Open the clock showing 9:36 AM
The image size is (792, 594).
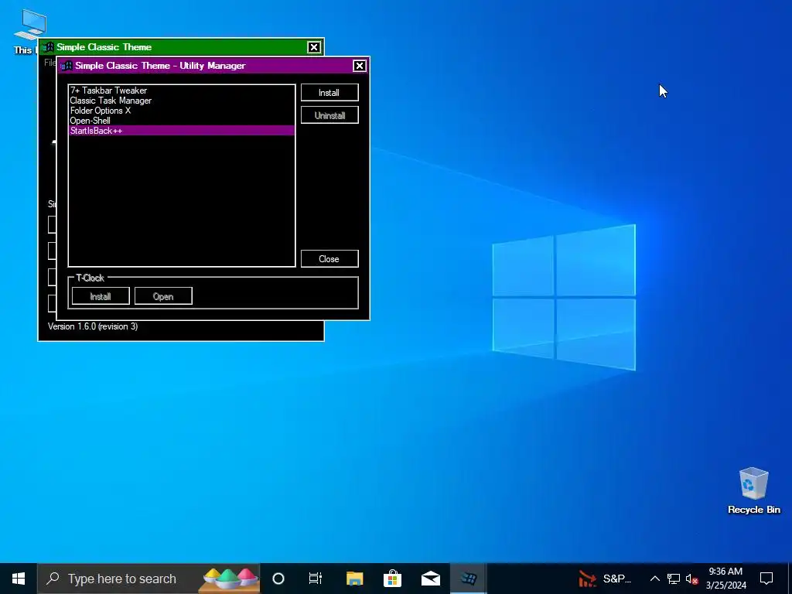[725, 579]
